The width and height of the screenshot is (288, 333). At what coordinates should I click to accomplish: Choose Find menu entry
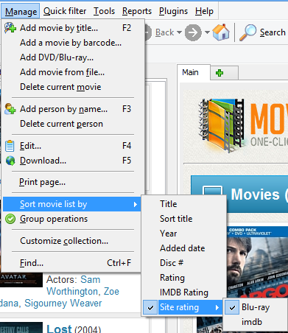(x=71, y=263)
